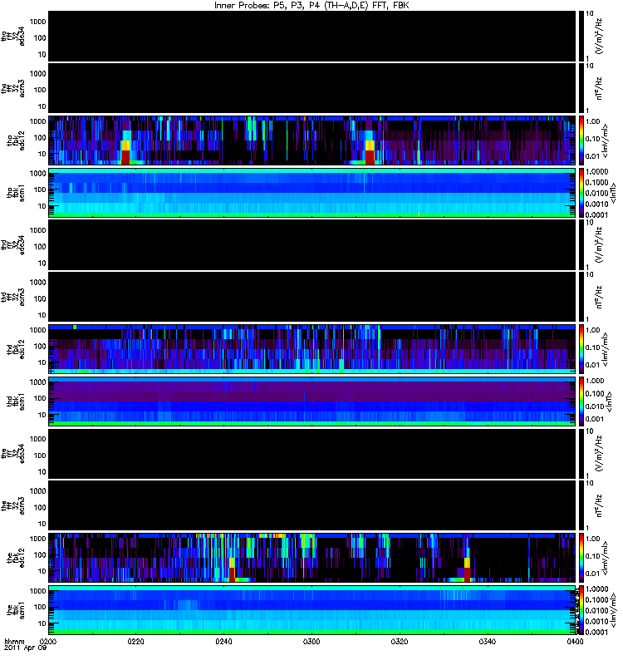Image resolution: width=623 pixels, height=665 pixels.
Task: Click the thd fff scm3 black color bar
Action: [x=581, y=298]
